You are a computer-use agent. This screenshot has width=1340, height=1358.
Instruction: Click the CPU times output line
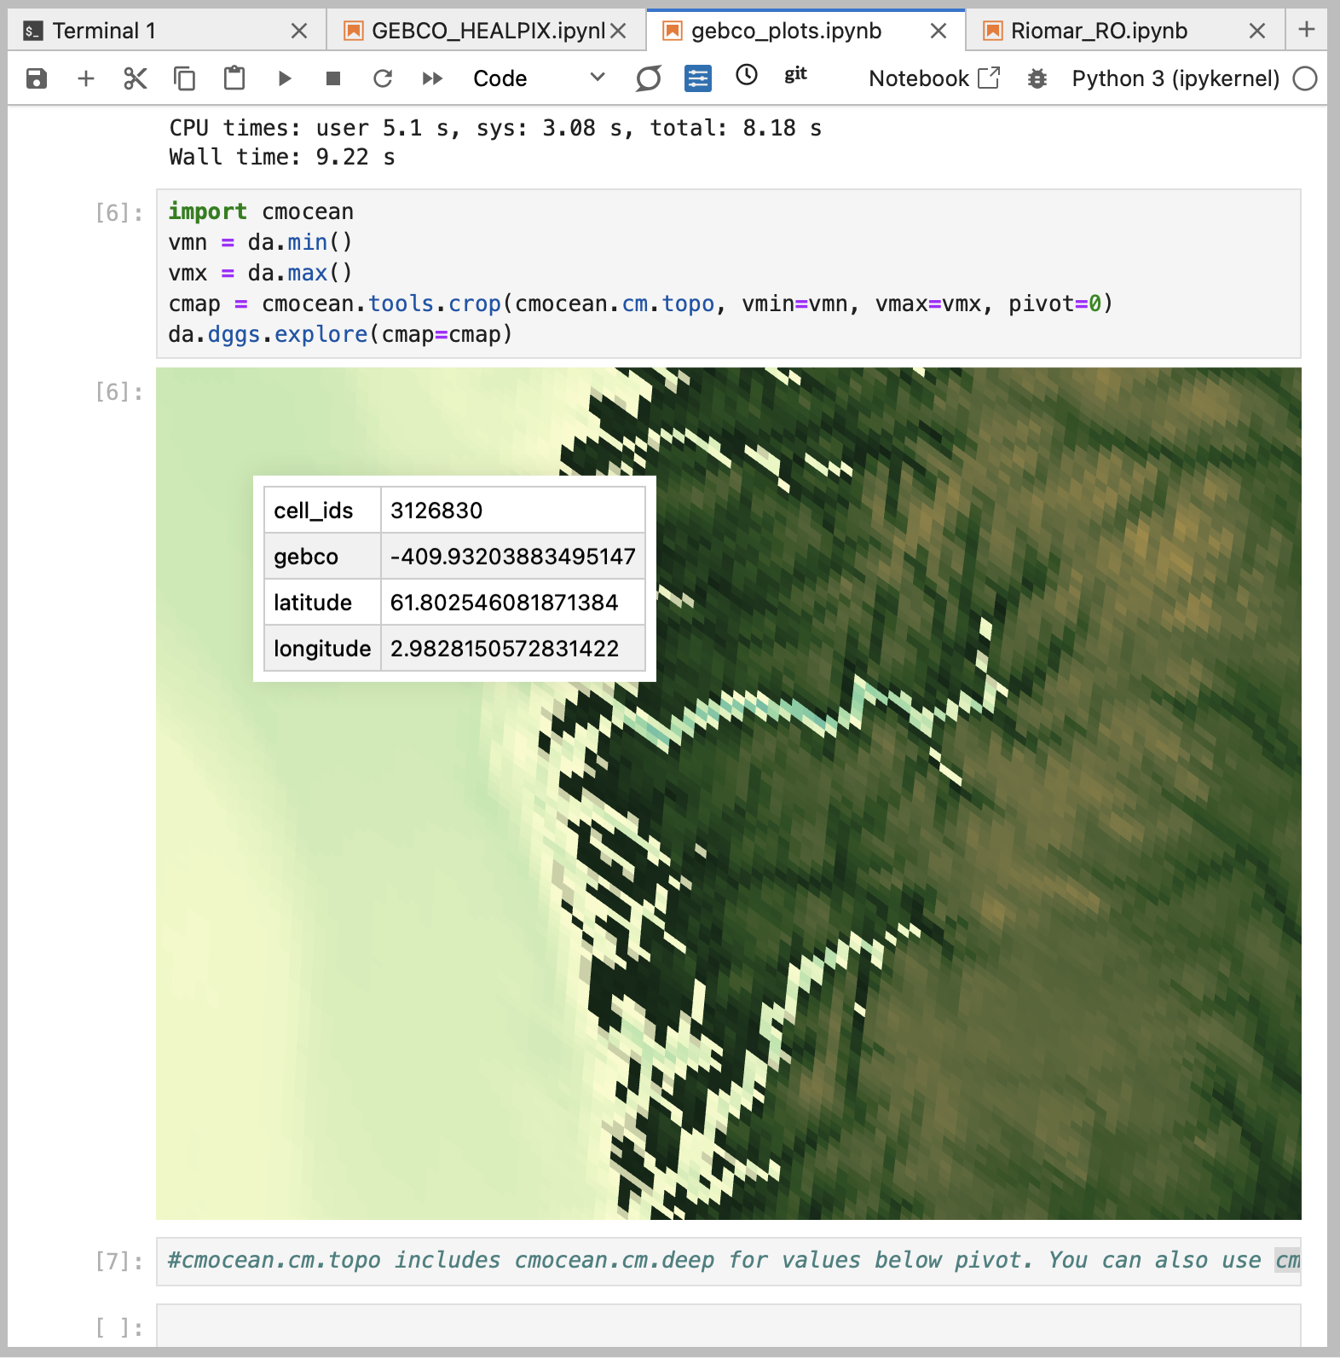(495, 129)
